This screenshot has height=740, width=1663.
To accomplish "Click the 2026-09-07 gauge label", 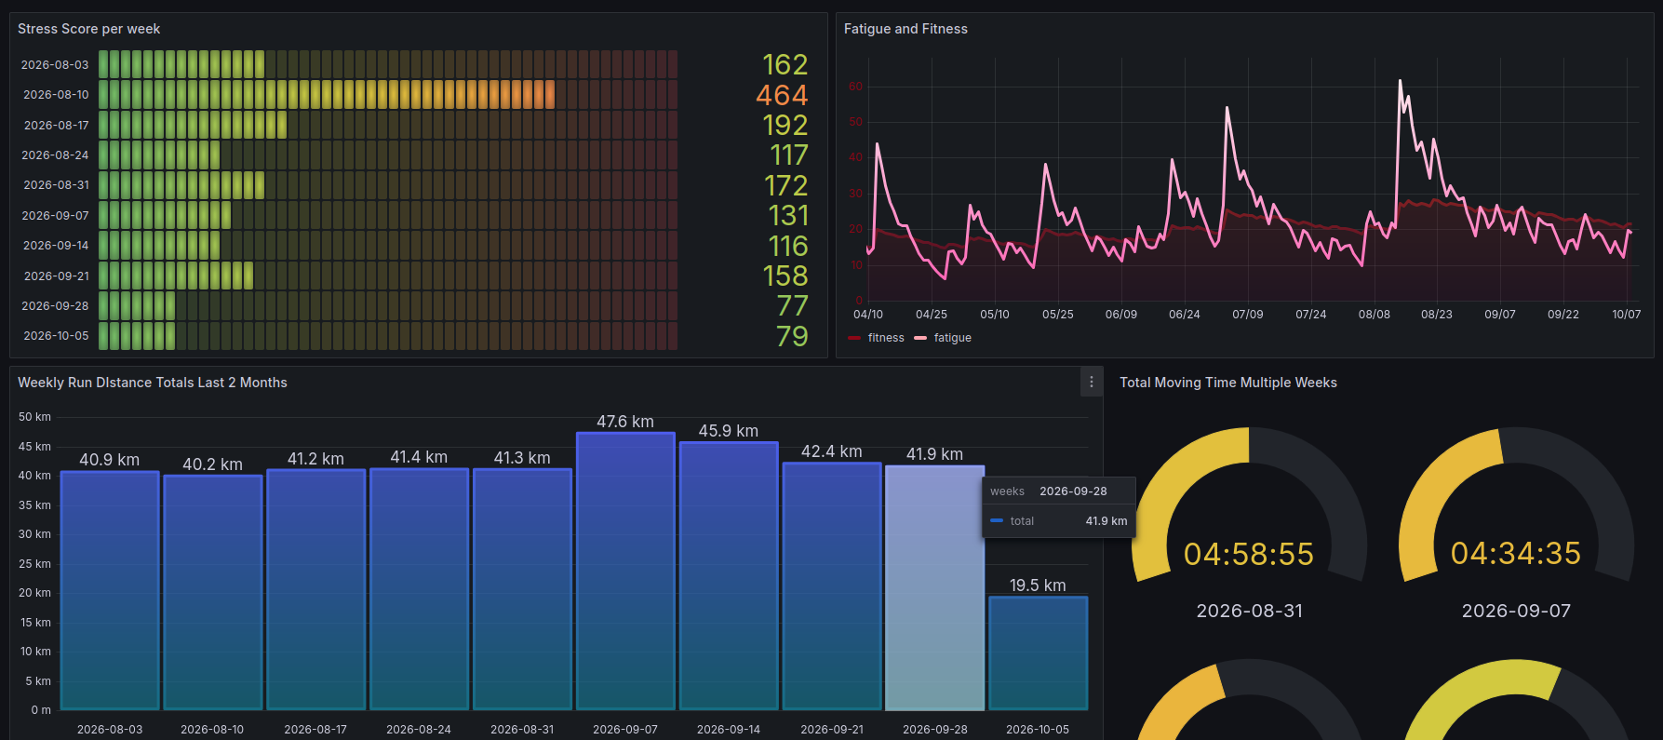I will (x=1516, y=611).
